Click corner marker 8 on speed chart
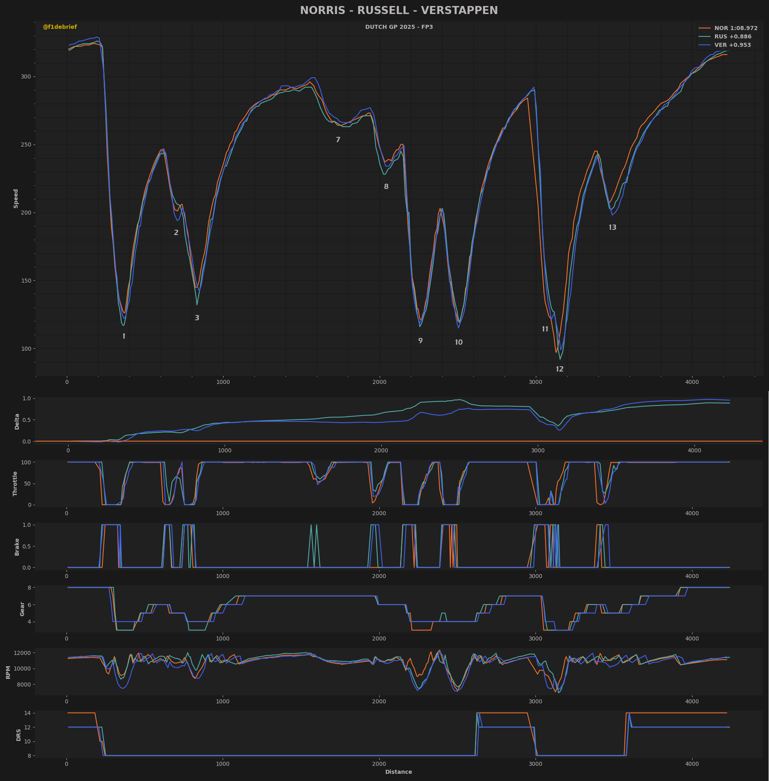 (x=386, y=187)
